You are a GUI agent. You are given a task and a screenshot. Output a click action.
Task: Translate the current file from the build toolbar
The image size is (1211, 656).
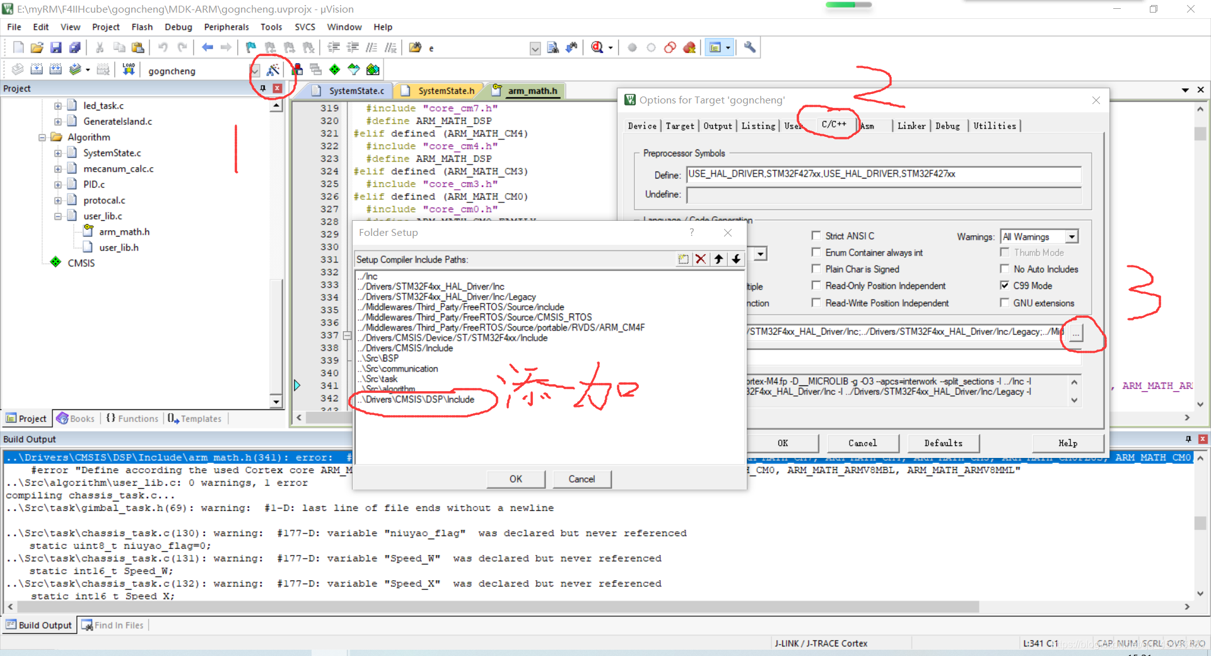tap(18, 69)
